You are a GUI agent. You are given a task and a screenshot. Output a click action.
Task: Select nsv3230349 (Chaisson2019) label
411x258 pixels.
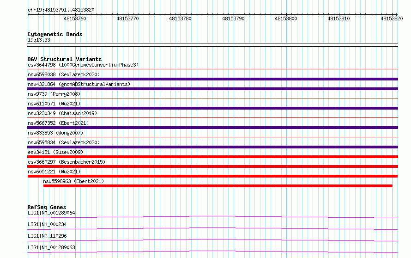point(62,113)
